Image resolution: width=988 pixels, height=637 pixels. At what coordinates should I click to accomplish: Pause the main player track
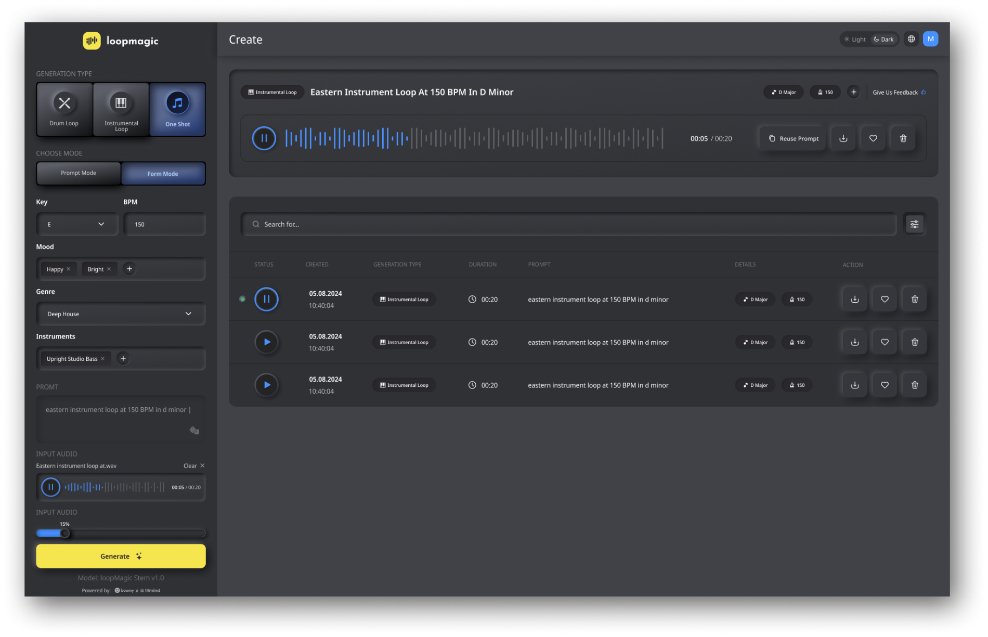264,138
